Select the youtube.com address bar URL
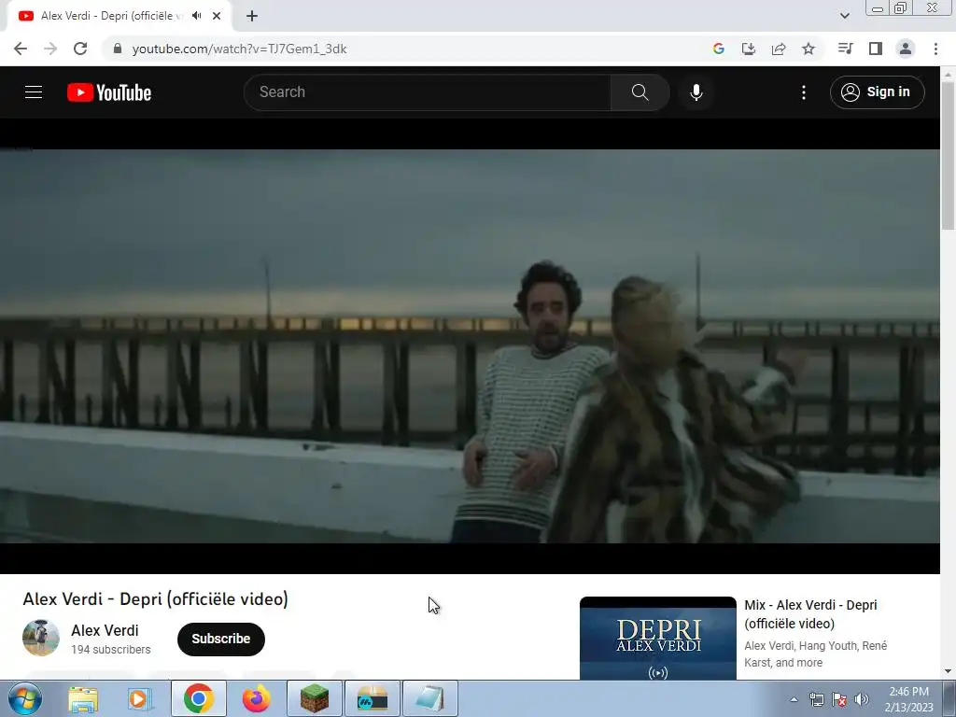This screenshot has height=717, width=956. click(239, 49)
